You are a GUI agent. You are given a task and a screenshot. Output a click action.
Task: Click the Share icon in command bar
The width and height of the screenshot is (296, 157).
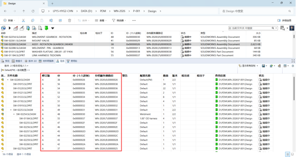(60, 21)
